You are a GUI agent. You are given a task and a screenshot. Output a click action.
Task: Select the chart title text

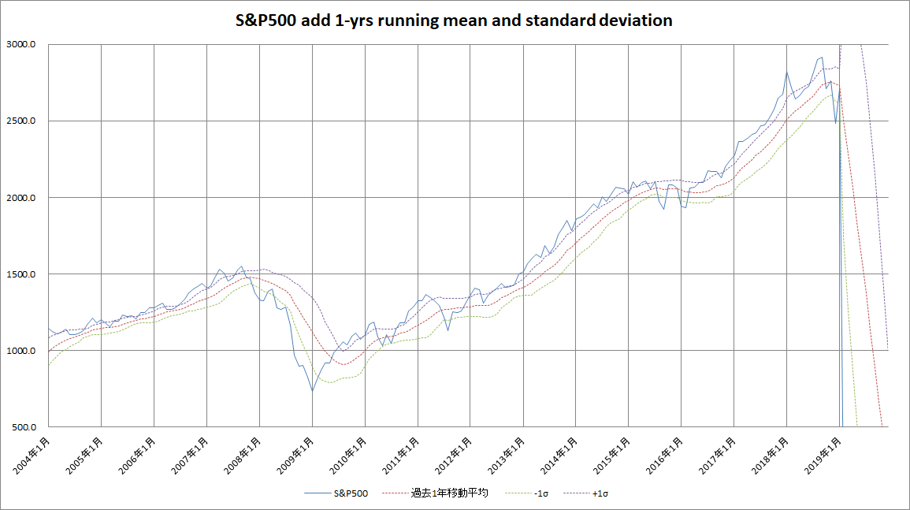click(x=454, y=20)
